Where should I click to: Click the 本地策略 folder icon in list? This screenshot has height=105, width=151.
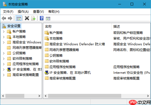pyautogui.click(x=47, y=38)
